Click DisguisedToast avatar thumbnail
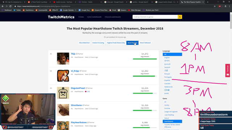This screenshot has height=130, width=232. (63, 93)
